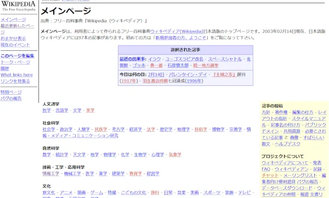This screenshot has width=329, height=198.
Task: Click the ウィキペディア(Wikipedia) intro link
Action: tap(177, 31)
